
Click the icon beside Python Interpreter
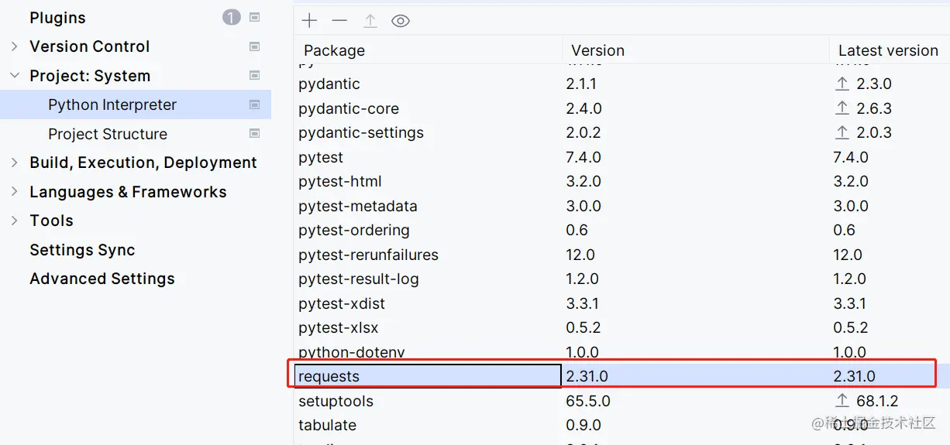(254, 104)
